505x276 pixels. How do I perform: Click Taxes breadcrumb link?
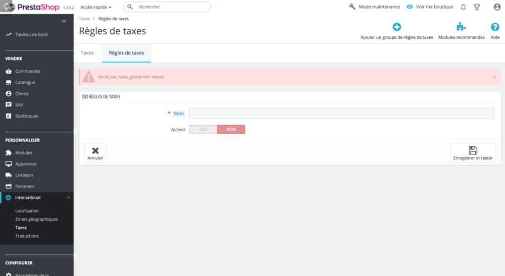(84, 19)
